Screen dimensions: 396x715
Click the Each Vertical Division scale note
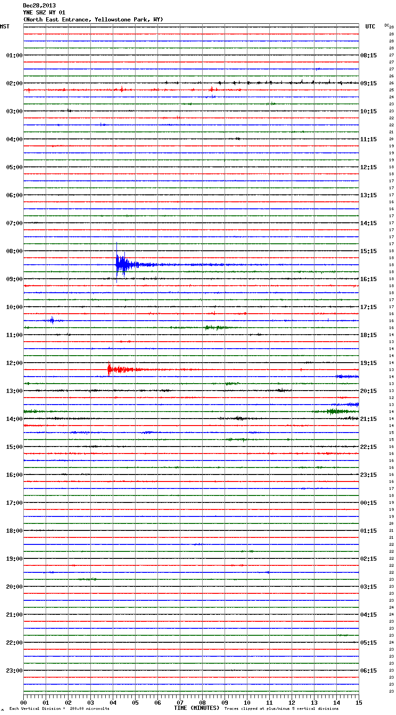coord(59,709)
